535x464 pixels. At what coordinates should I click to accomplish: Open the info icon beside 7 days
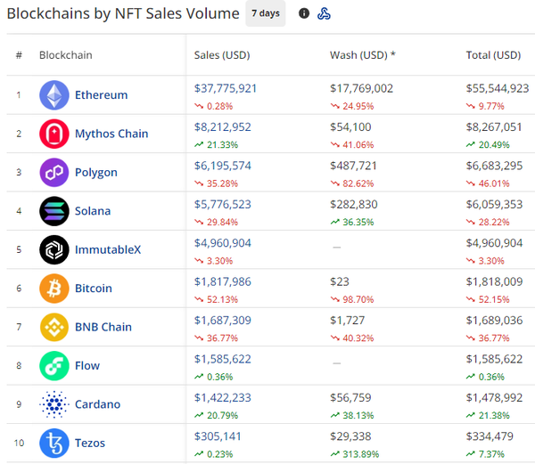(x=304, y=13)
